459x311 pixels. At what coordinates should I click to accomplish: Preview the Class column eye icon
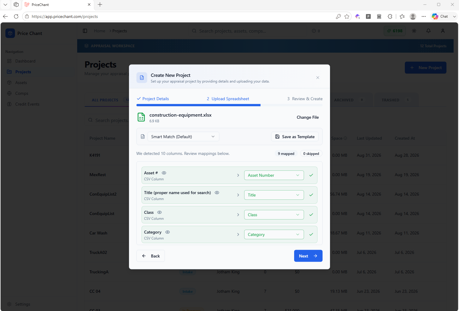(159, 212)
